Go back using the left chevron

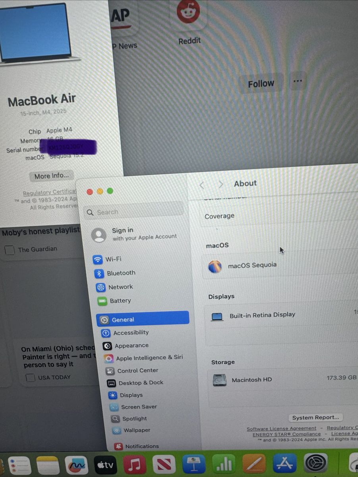pyautogui.click(x=202, y=184)
